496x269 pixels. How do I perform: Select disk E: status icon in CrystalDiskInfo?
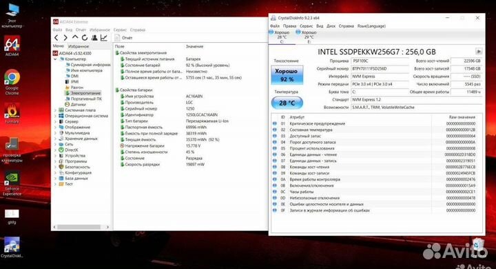tap(298, 32)
